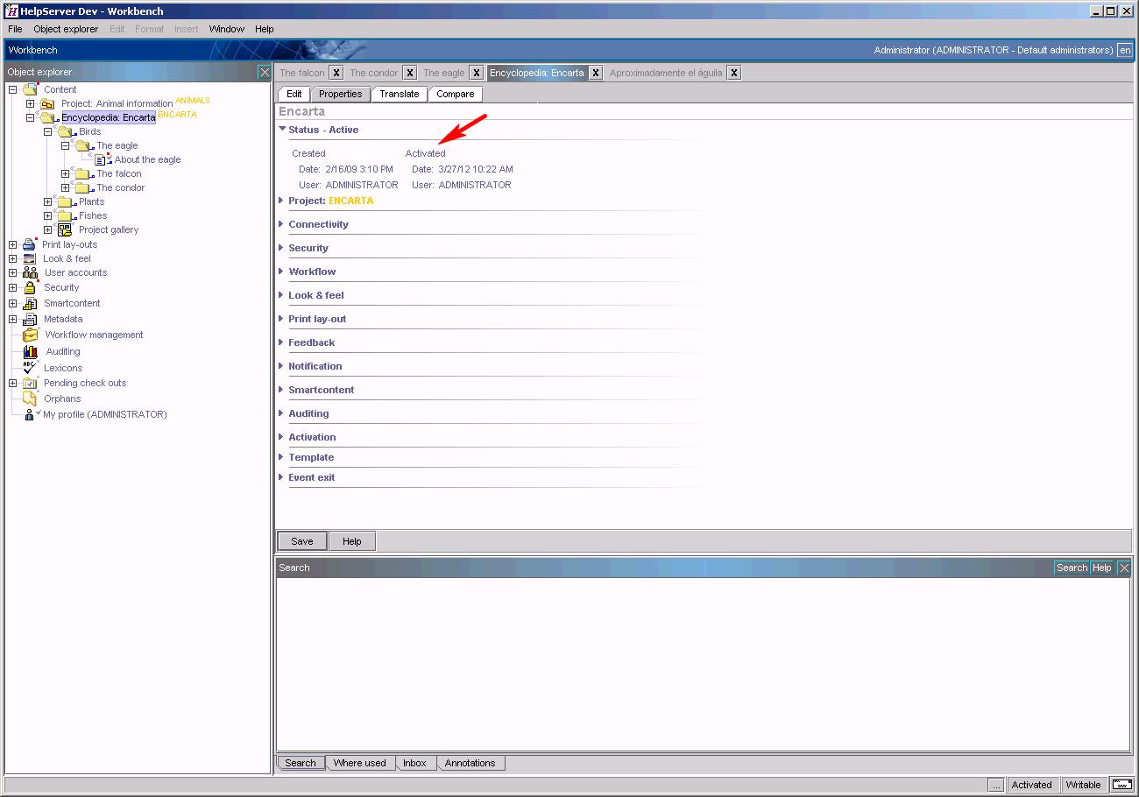The image size is (1139, 797).
Task: Close the Object explorer panel
Action: pos(265,72)
